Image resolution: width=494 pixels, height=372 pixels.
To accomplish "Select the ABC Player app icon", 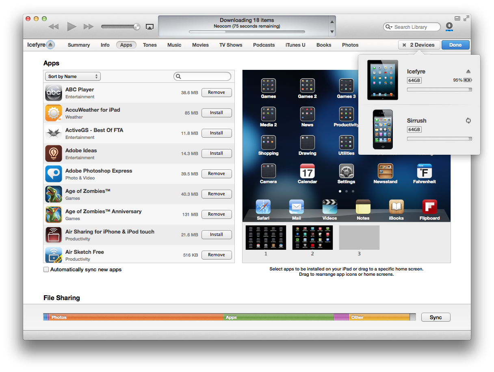I will pyautogui.click(x=54, y=93).
